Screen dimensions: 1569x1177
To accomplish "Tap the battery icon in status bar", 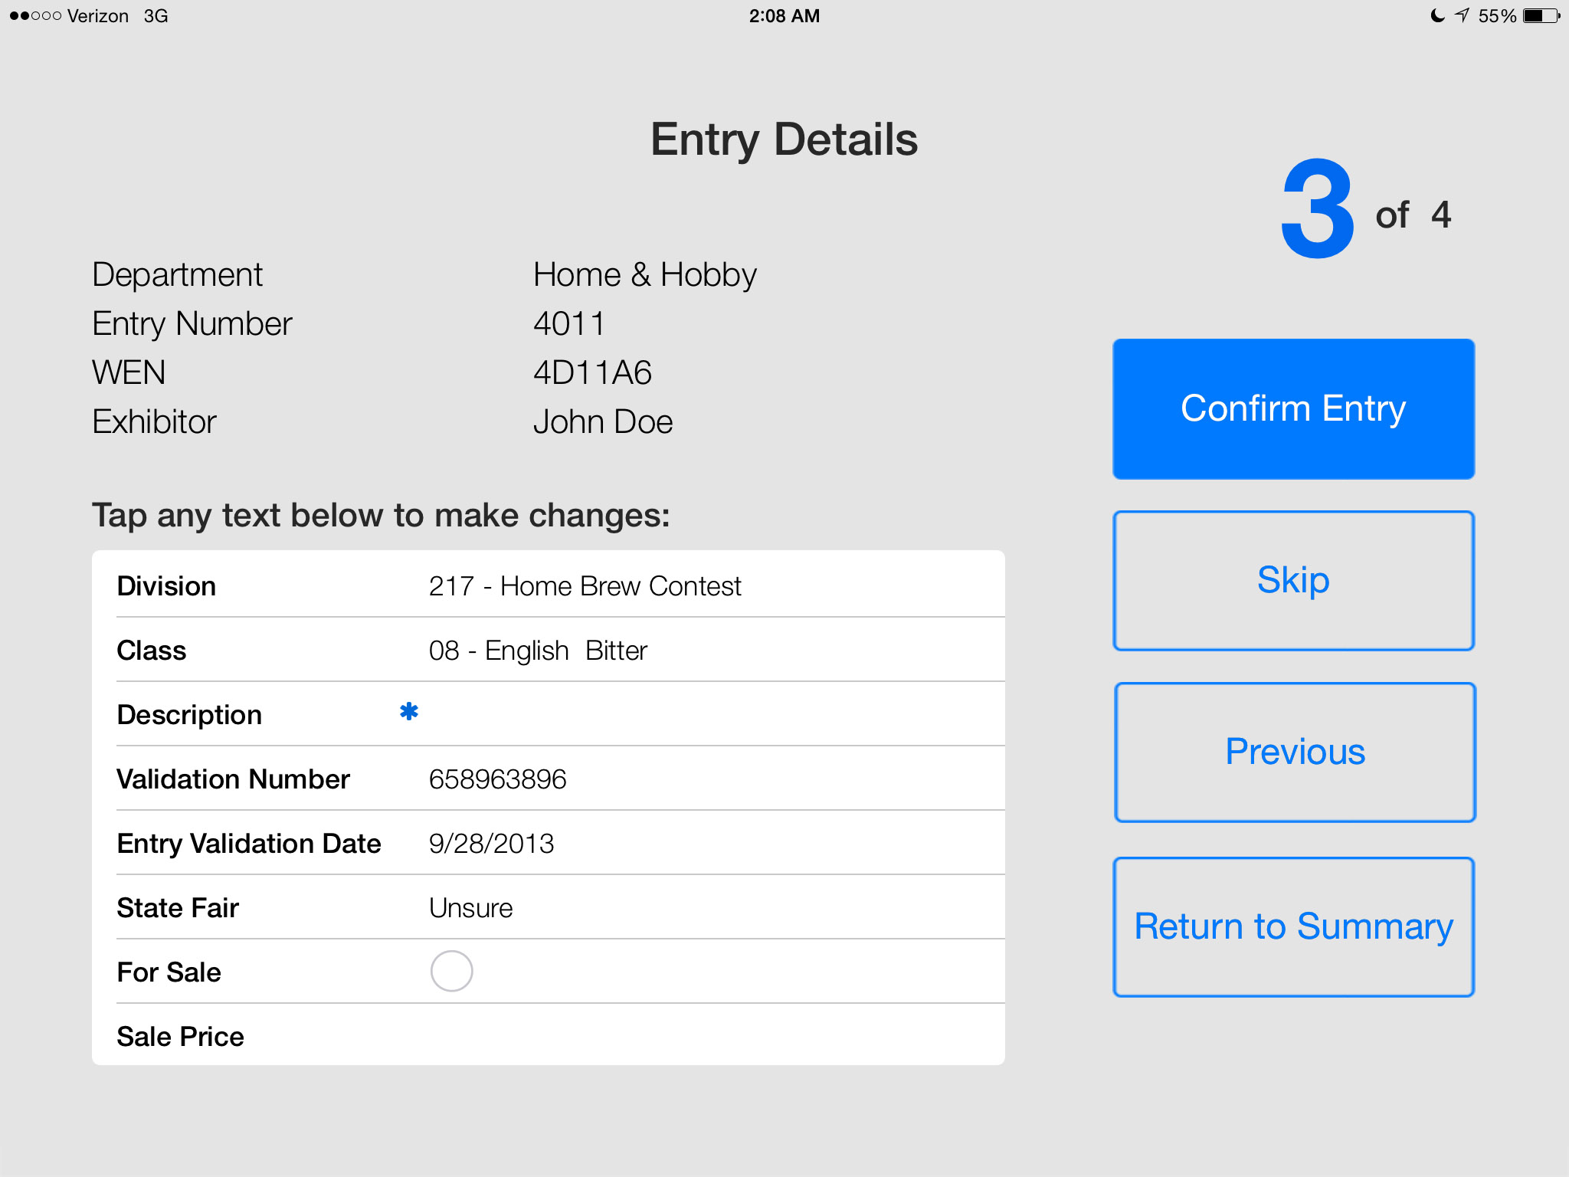I will [1541, 16].
